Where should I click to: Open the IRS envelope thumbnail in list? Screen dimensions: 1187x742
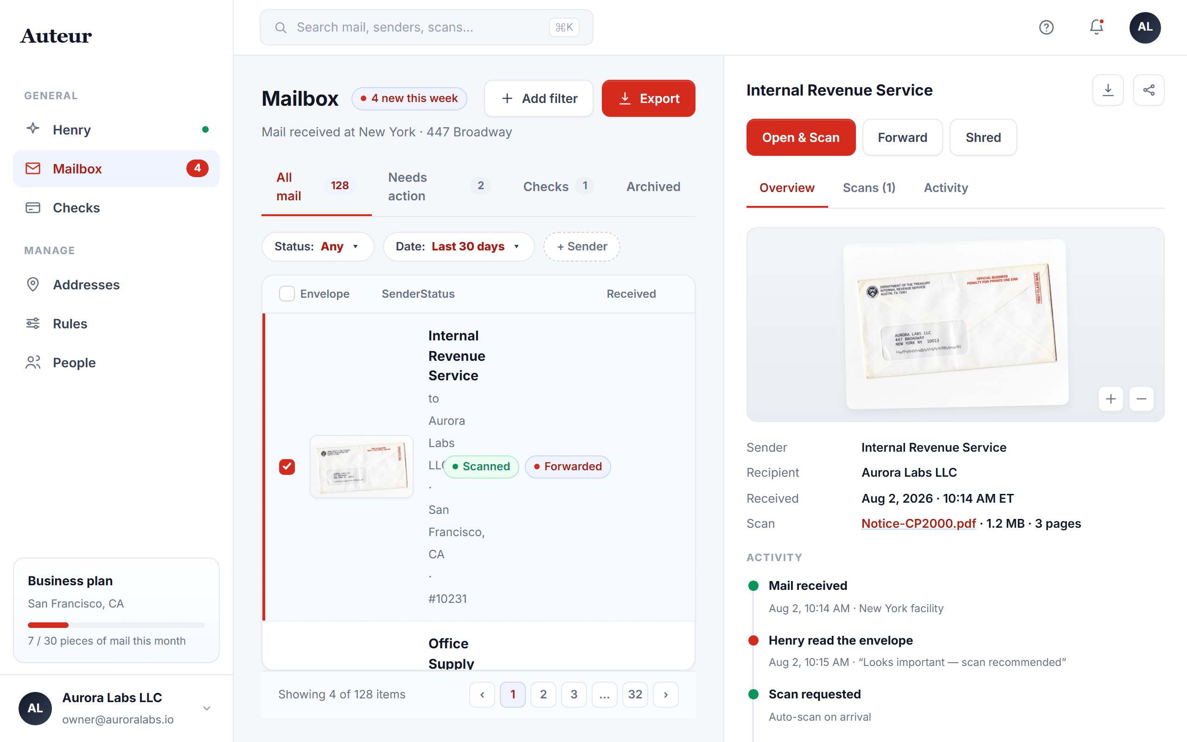coord(362,467)
